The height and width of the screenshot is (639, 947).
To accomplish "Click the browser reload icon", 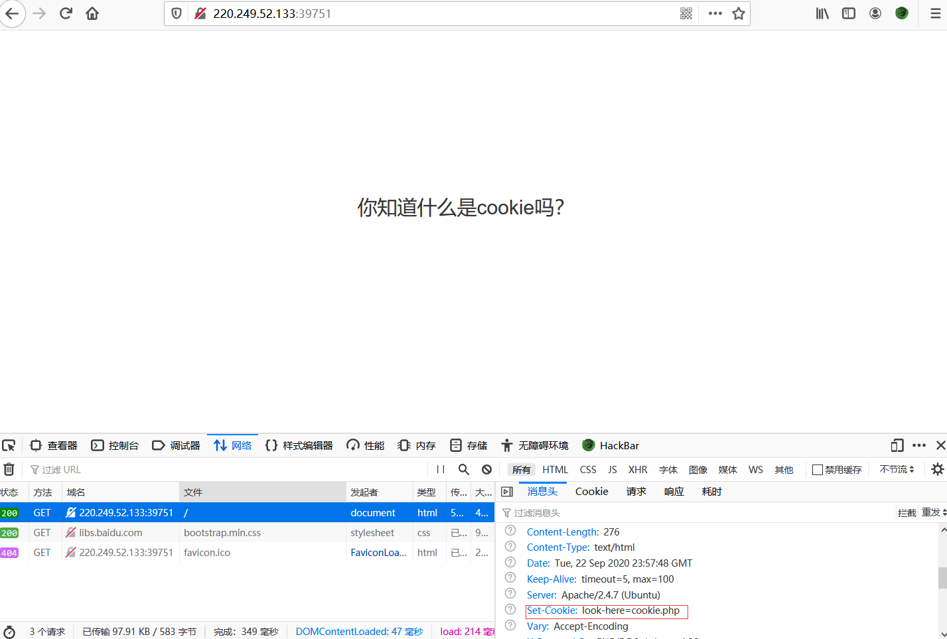I will pos(66,13).
